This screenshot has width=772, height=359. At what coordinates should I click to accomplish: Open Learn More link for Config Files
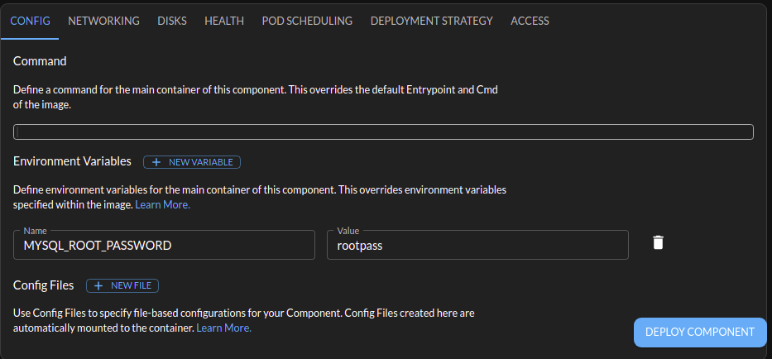[223, 328]
